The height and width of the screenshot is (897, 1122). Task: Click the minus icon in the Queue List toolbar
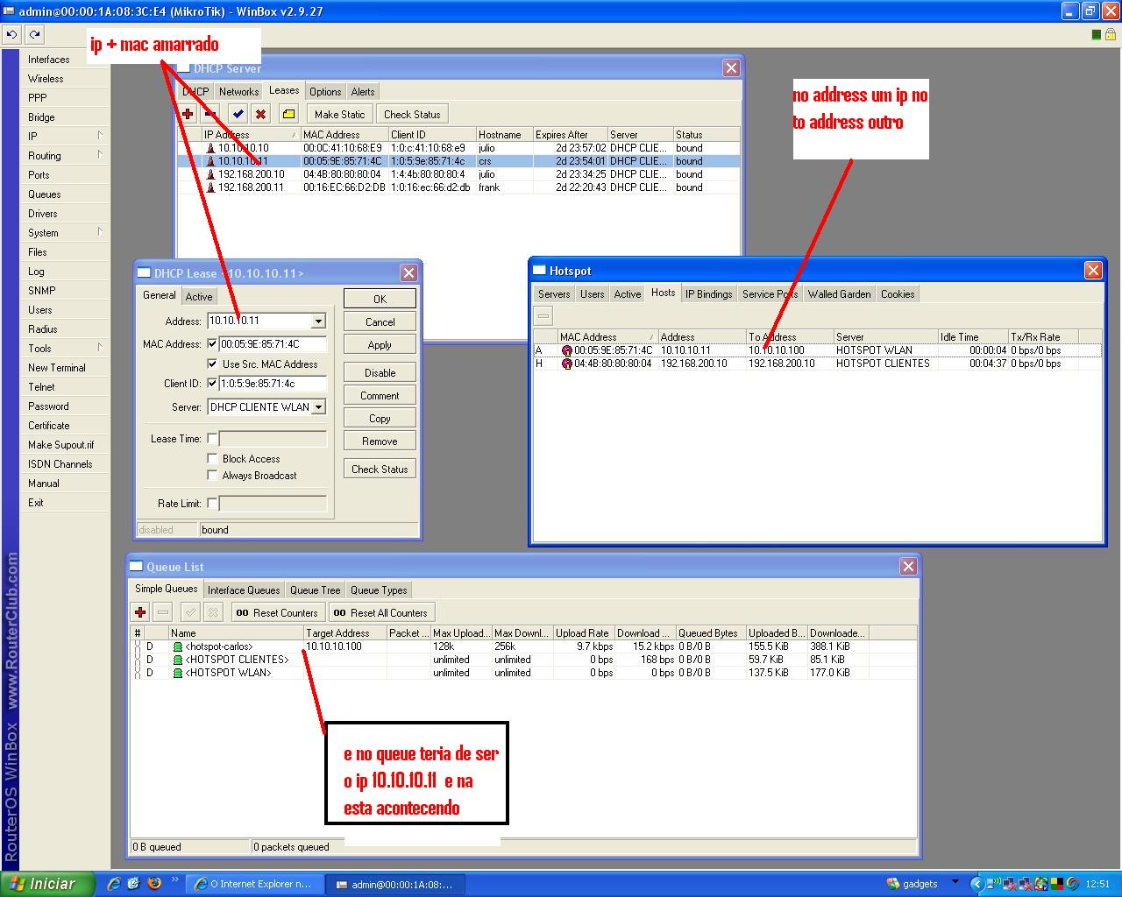(163, 612)
